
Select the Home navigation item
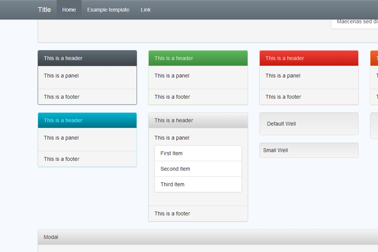tap(69, 9)
